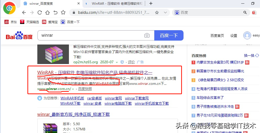Open the 京东 bookmark
260x133 pixels.
coord(11,22)
